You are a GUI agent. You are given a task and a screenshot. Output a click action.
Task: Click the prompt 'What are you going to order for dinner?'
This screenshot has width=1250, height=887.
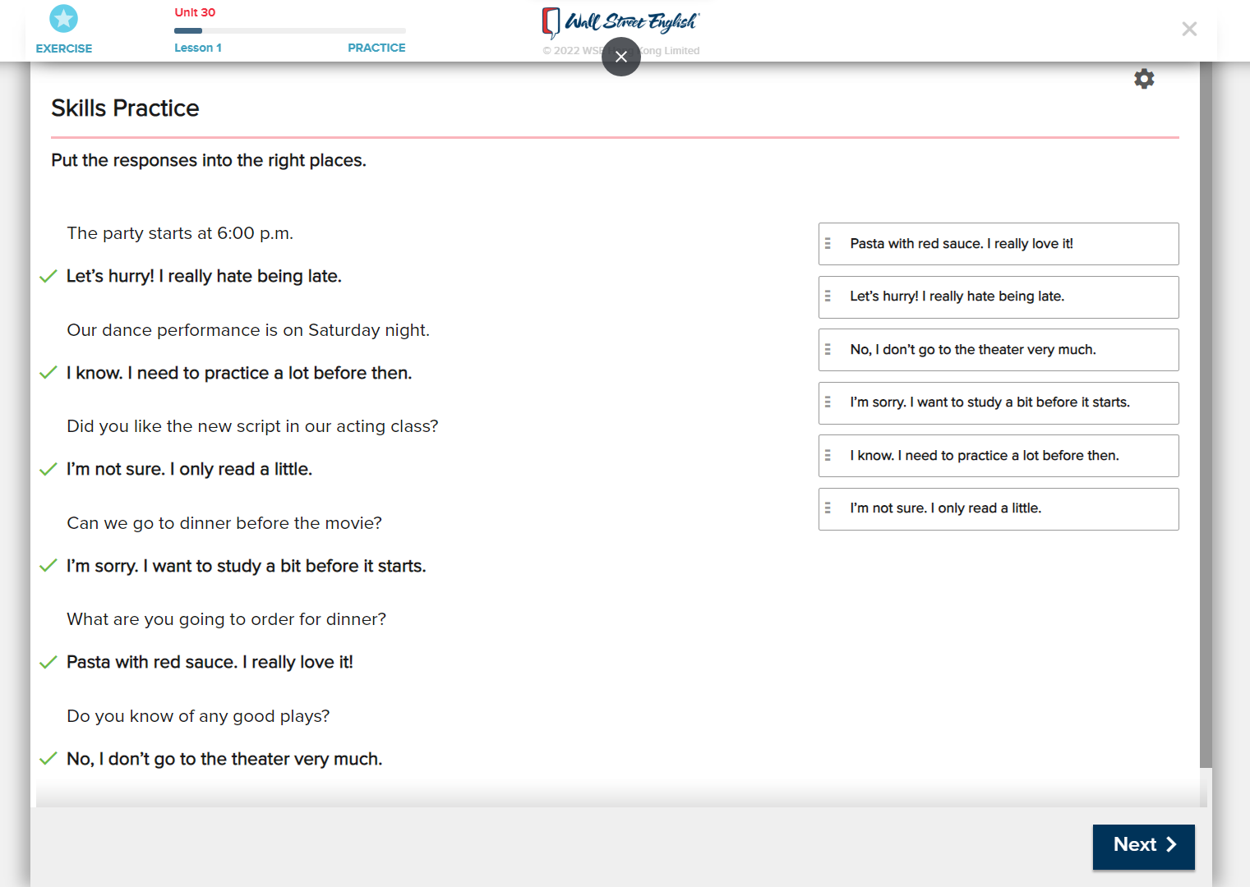pyautogui.click(x=226, y=619)
